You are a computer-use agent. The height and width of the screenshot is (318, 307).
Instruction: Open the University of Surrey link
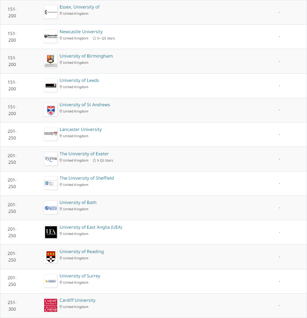click(x=80, y=276)
